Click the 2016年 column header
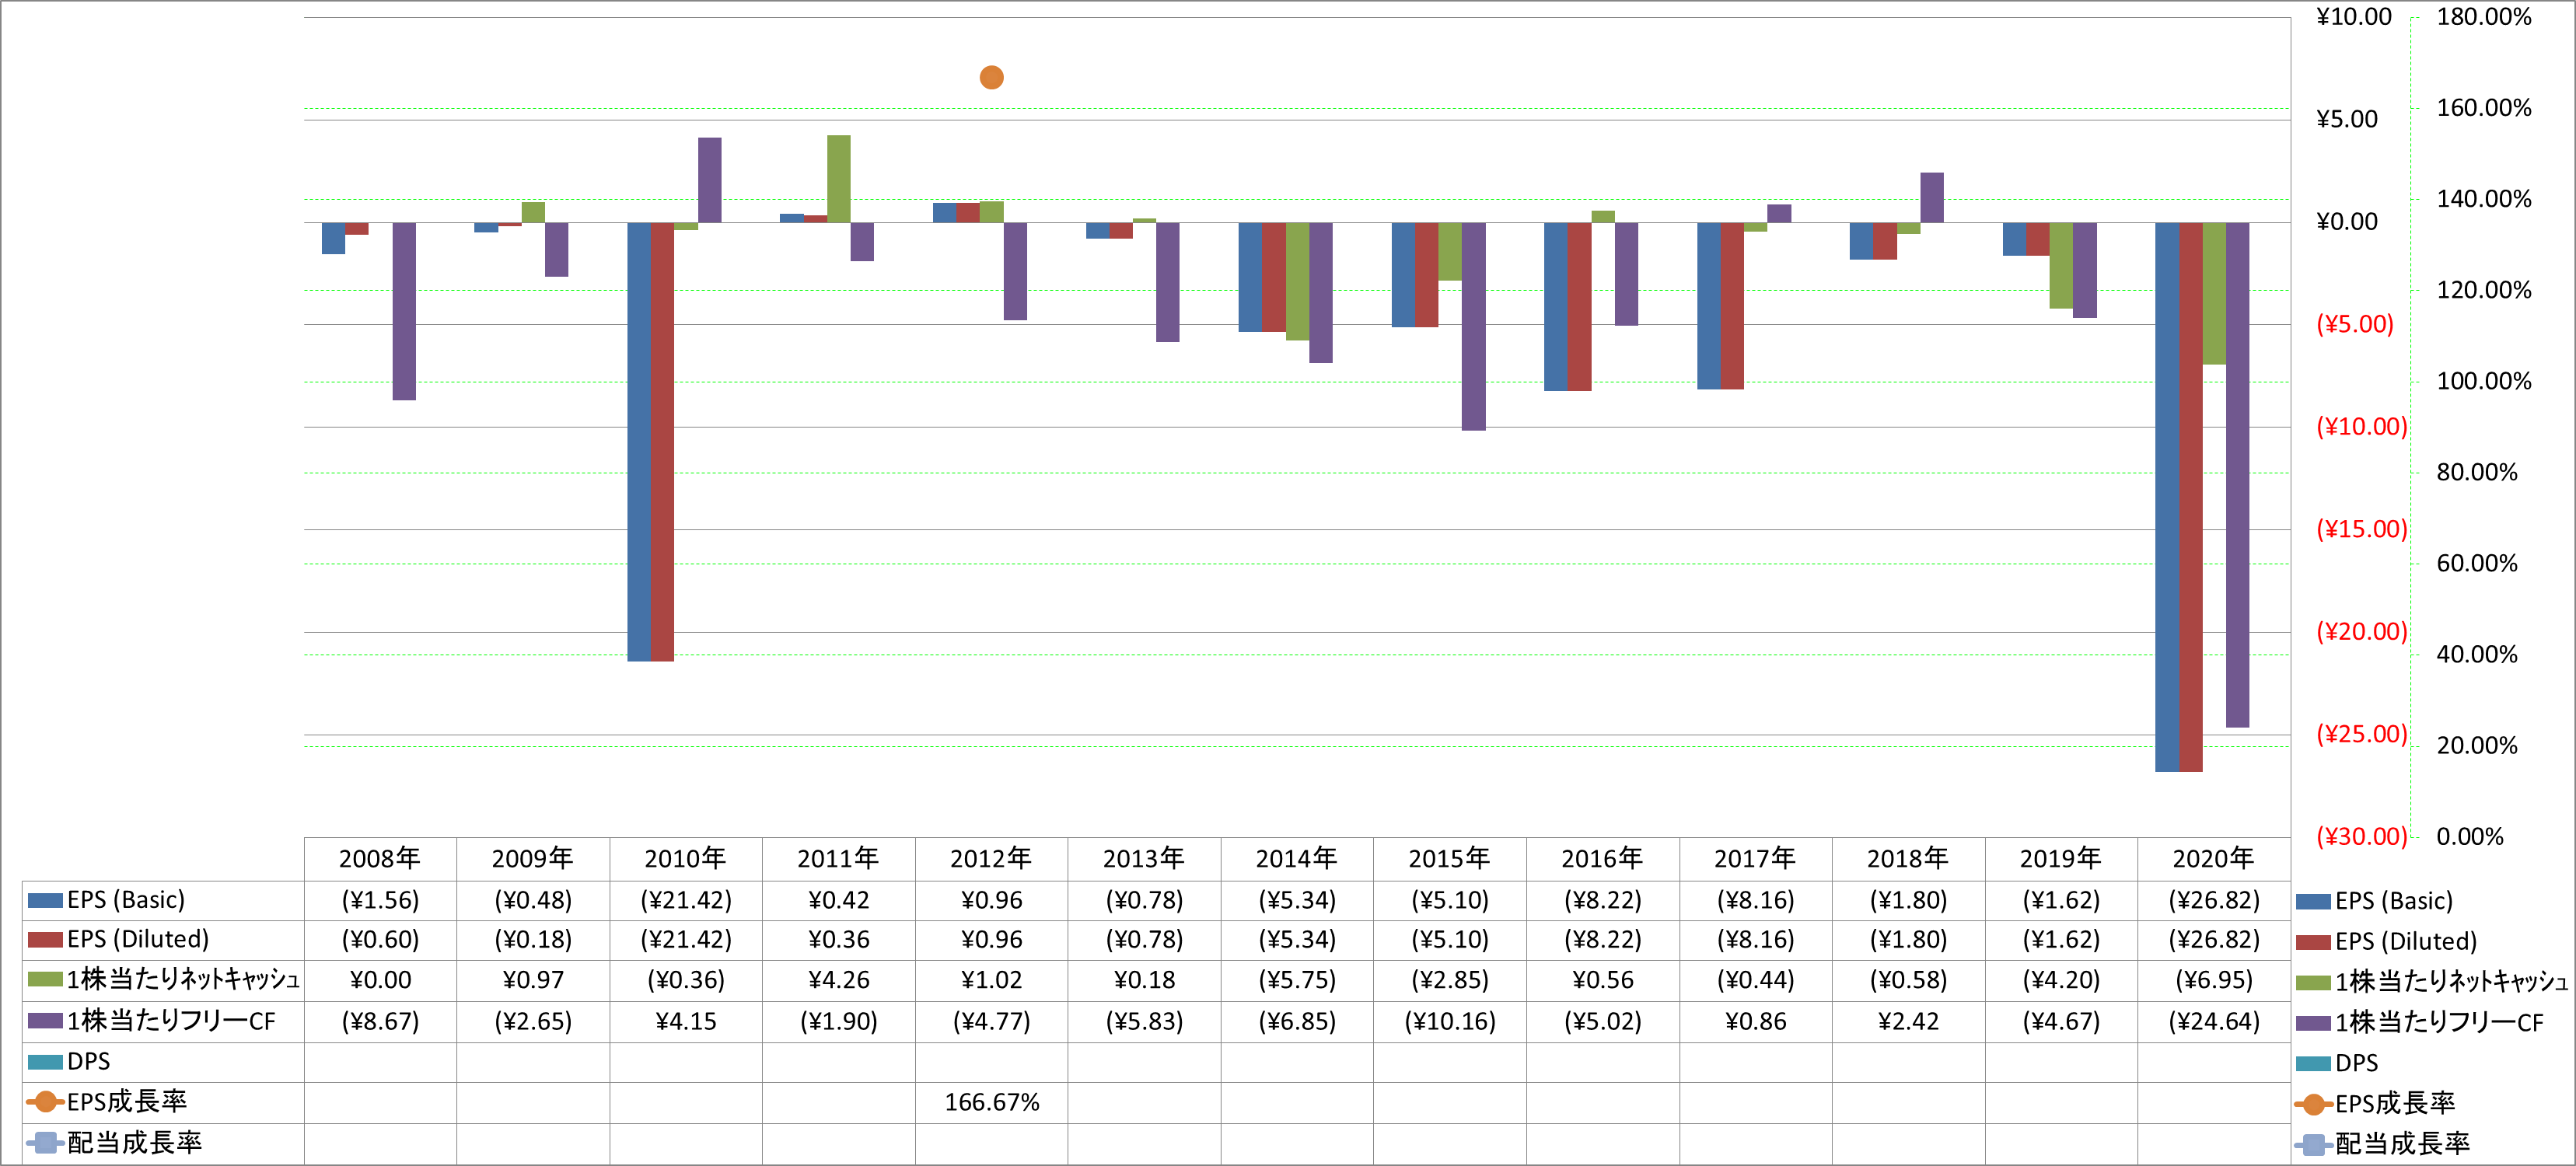This screenshot has width=2576, height=1166. (1602, 859)
